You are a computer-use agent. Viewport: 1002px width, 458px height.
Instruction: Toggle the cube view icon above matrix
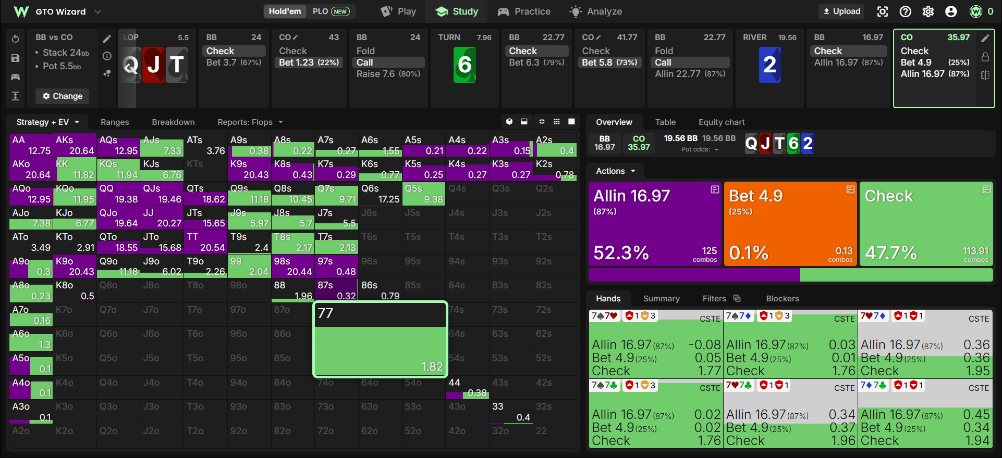coord(509,122)
